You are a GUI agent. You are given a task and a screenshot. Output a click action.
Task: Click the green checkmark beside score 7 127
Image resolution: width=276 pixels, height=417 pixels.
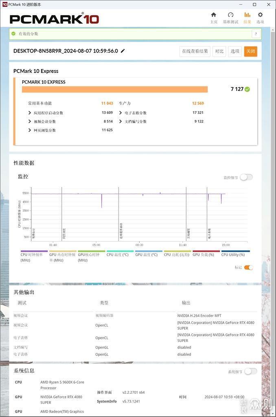pyautogui.click(x=247, y=89)
